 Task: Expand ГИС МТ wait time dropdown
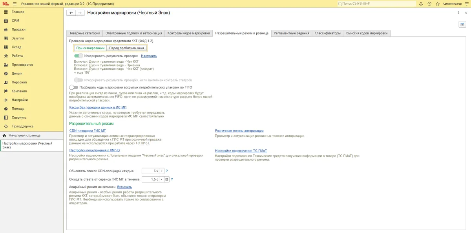coord(162,179)
